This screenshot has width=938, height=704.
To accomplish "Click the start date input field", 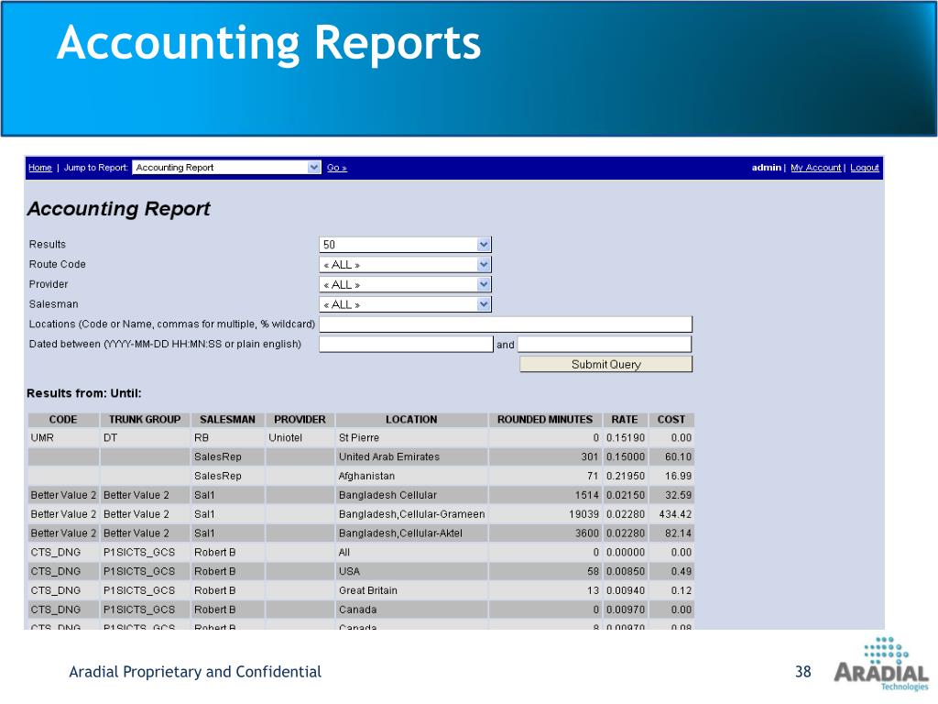I will pyautogui.click(x=406, y=345).
